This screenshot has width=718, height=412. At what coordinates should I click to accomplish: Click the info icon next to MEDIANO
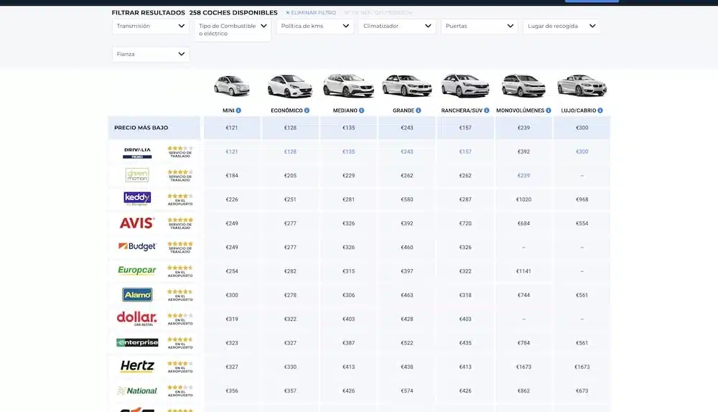(x=362, y=111)
